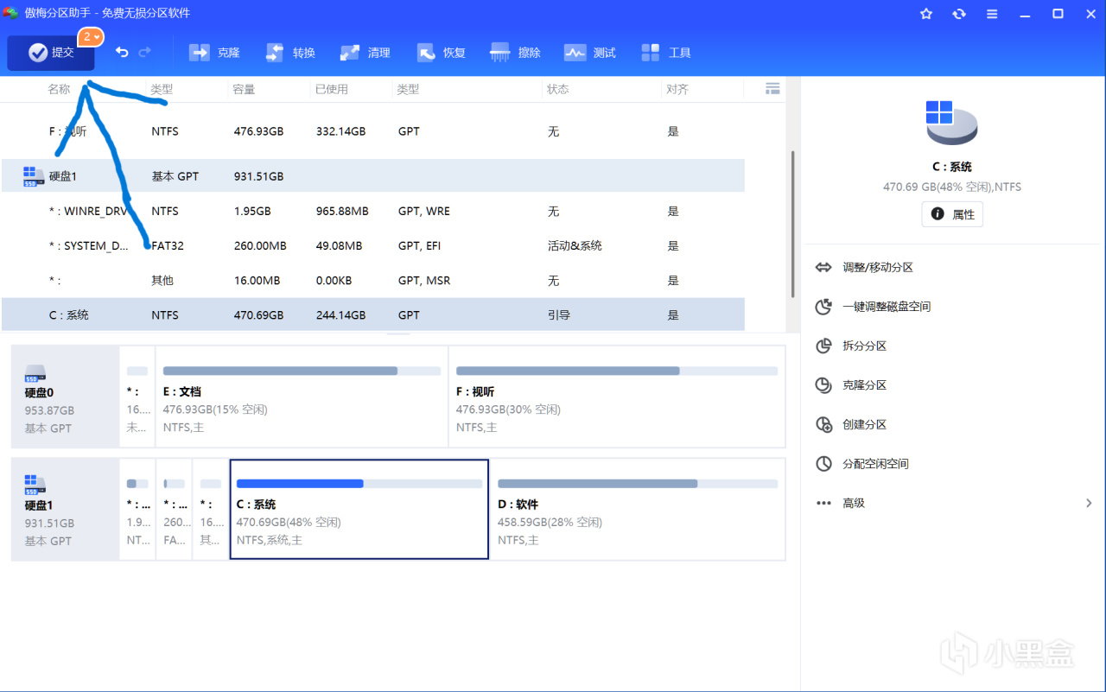Select the C: 系统 partition block
The height and width of the screenshot is (692, 1106).
(359, 509)
